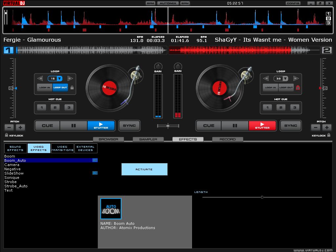Select Sound Effects category
Viewport: 336px width, 252px height.
tap(15, 148)
